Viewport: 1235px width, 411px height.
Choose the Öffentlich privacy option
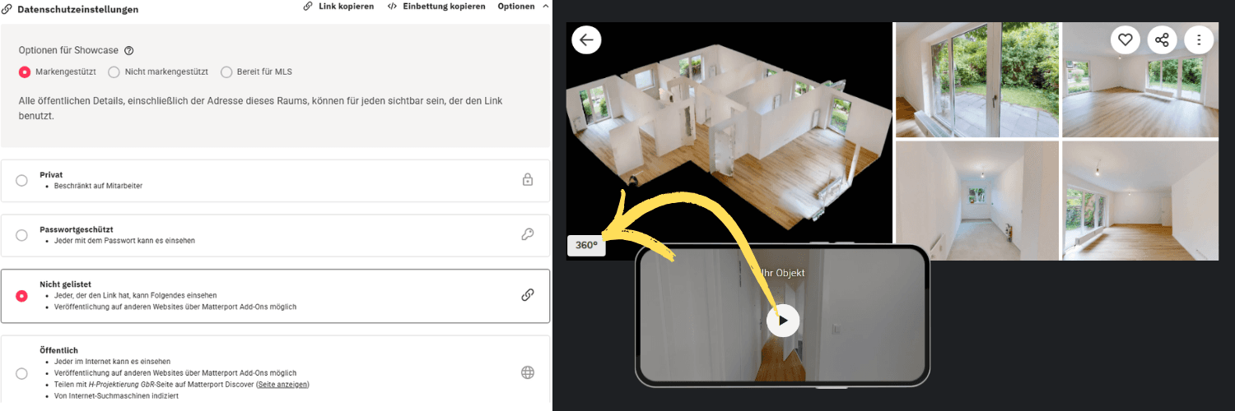21,373
